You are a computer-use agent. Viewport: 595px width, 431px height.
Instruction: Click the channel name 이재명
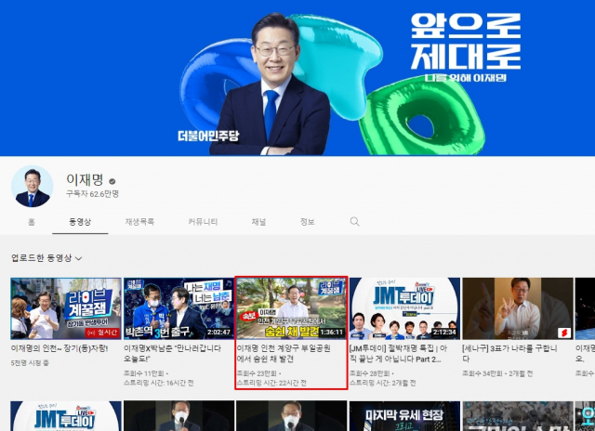click(x=85, y=179)
